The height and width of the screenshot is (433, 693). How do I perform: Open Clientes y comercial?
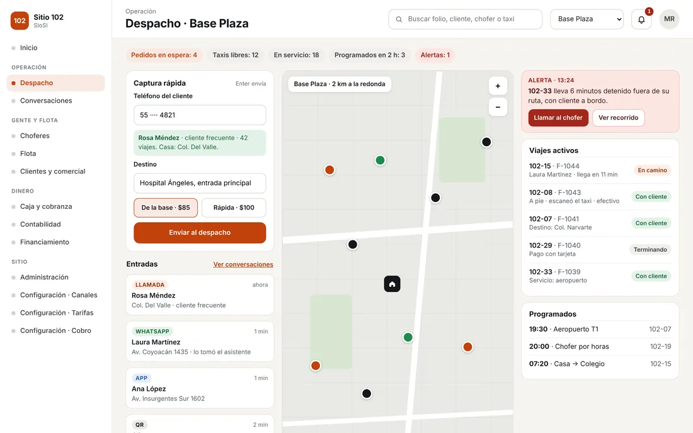(55, 171)
